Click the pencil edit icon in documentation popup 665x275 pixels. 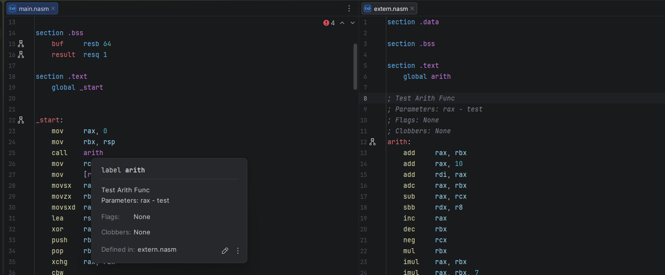point(225,251)
